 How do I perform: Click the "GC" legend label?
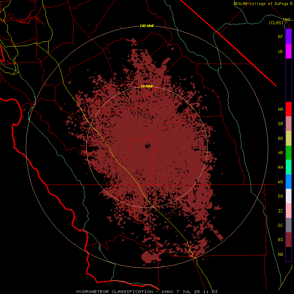click(280, 225)
